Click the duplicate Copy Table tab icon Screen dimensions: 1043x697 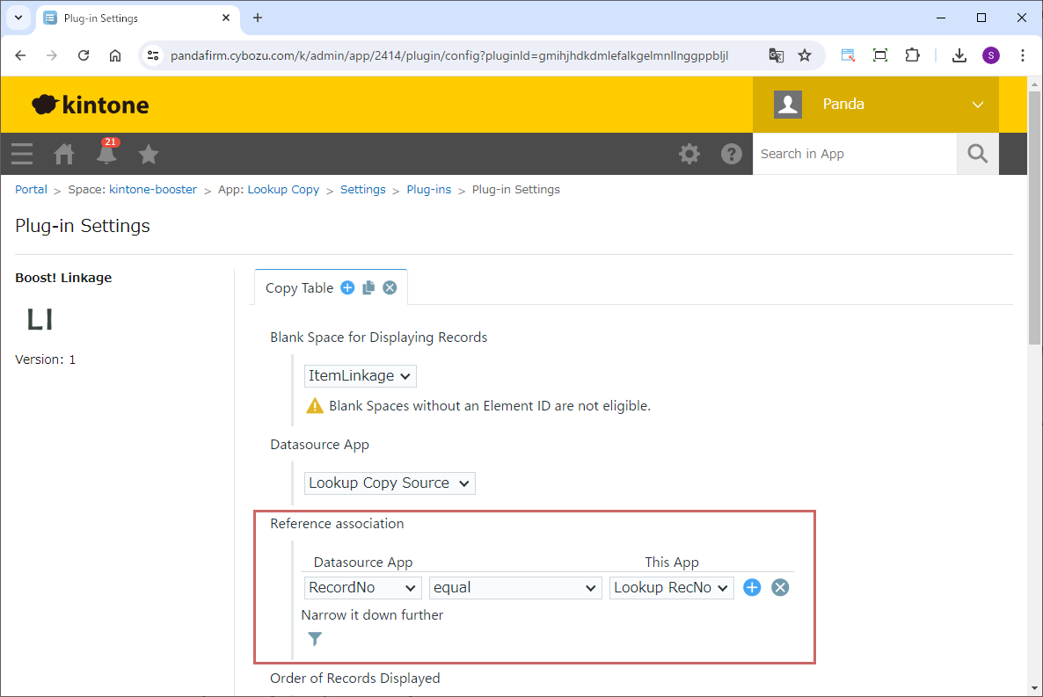pos(368,287)
